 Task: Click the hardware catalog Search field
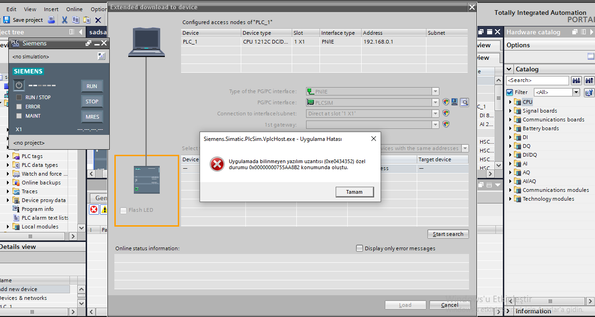click(x=537, y=81)
